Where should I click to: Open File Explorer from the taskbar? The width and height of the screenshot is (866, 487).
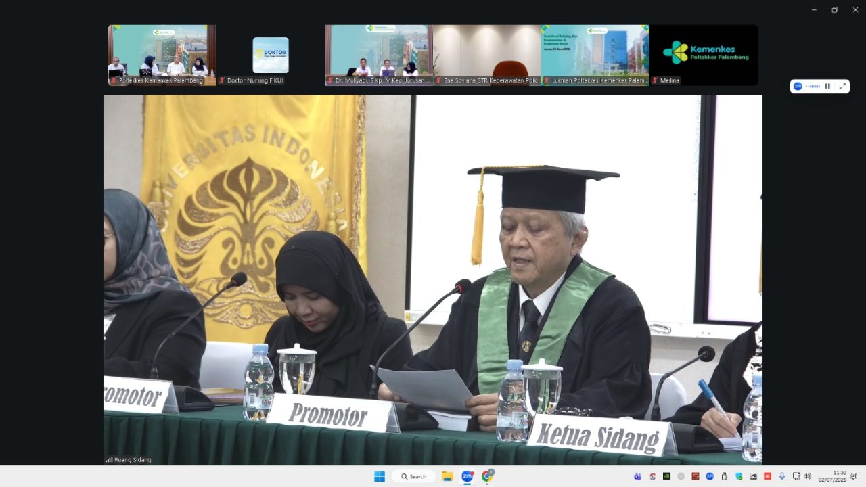coord(447,476)
